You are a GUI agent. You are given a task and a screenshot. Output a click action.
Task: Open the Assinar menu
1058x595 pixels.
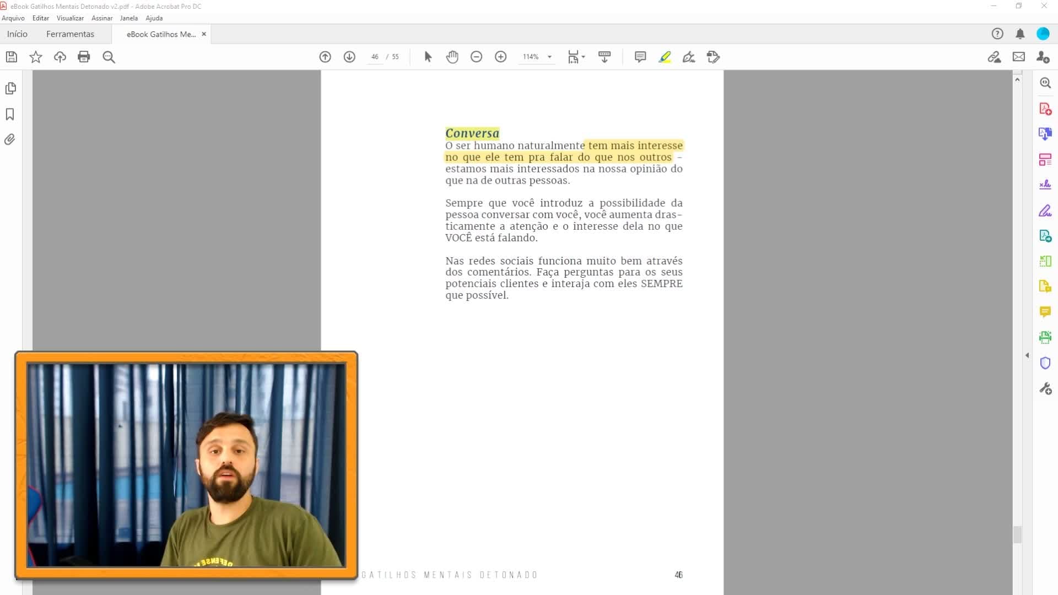pos(102,18)
